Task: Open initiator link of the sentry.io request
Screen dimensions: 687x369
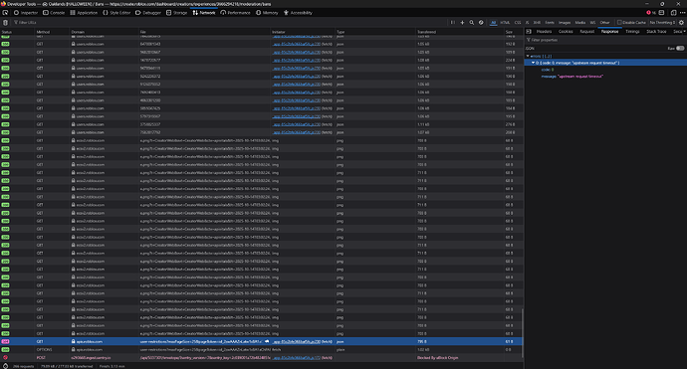Action: pos(297,358)
